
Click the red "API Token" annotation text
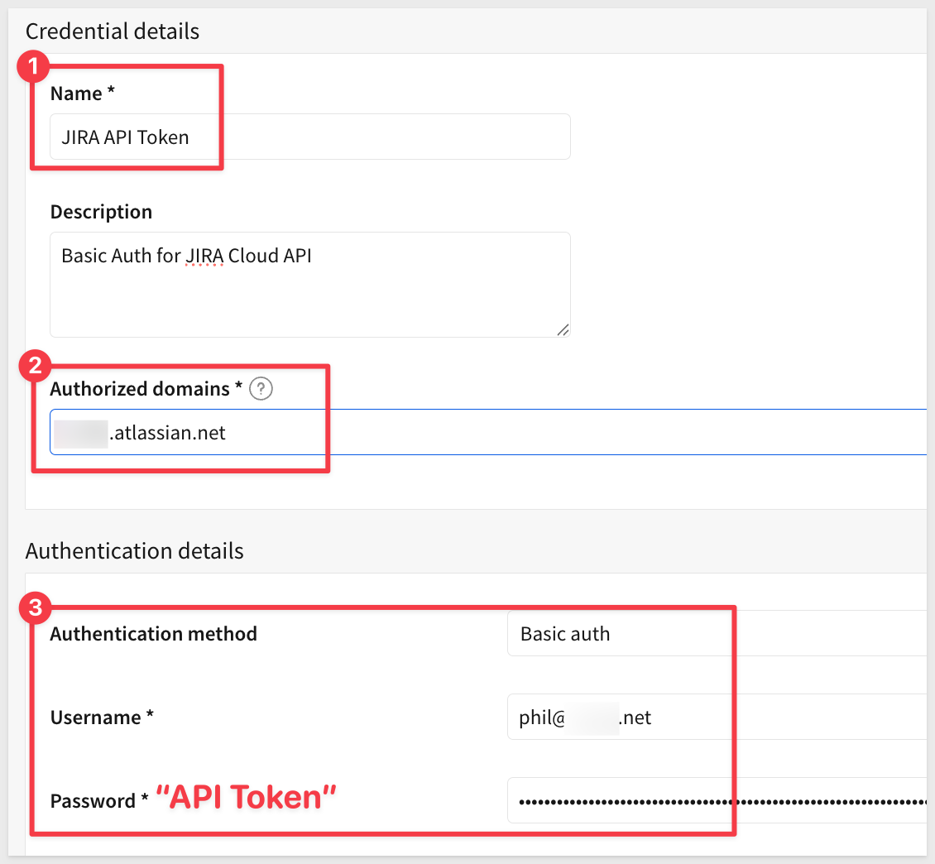[246, 798]
